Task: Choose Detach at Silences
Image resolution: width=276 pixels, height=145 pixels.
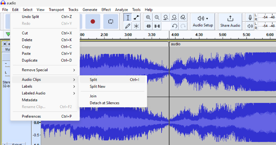Action: (113, 103)
